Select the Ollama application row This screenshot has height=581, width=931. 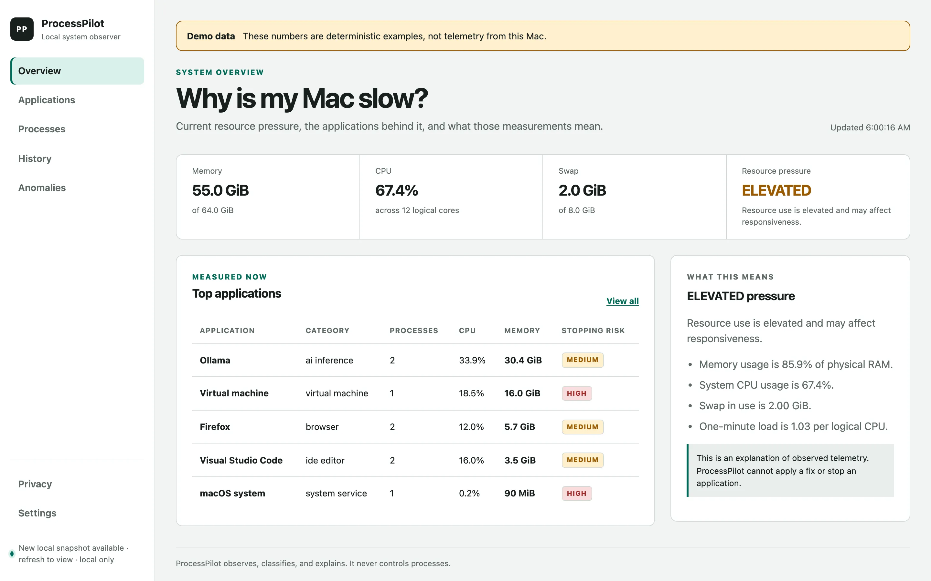coord(415,361)
